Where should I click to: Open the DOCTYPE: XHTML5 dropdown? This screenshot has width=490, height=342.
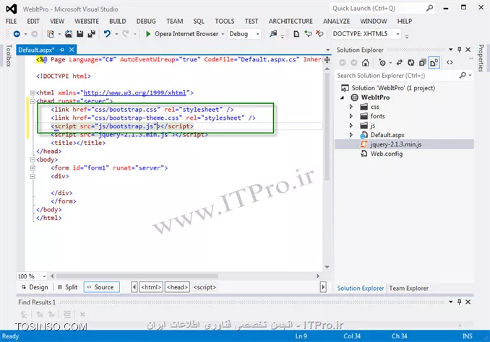coord(397,34)
